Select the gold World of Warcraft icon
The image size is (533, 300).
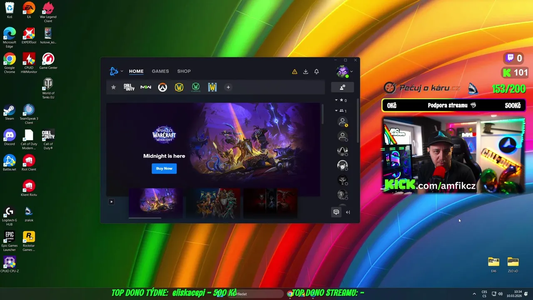tap(179, 87)
